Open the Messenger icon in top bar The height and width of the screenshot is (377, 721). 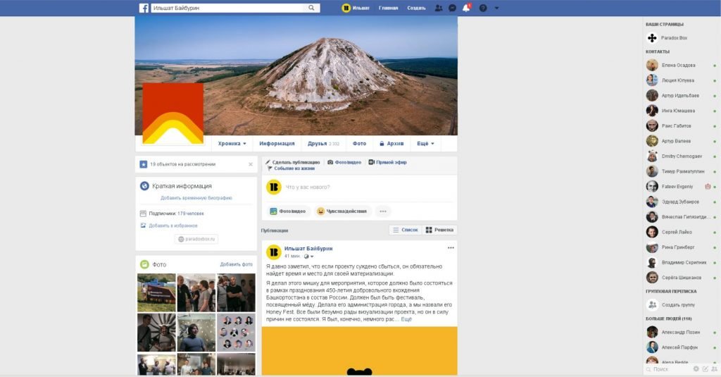coord(452,8)
